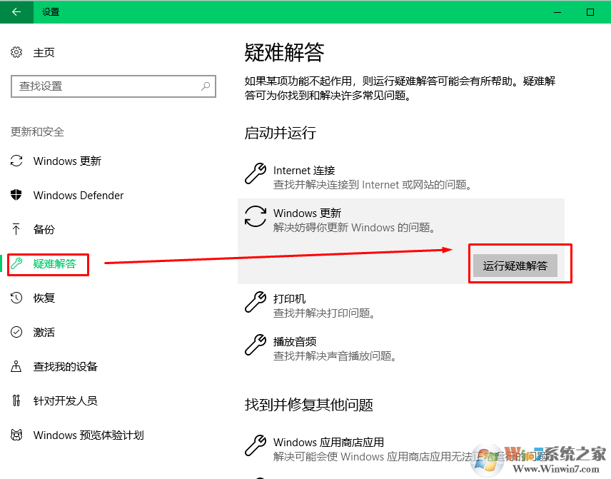
Task: Click the 打印机 wrench icon
Action: pos(255,302)
